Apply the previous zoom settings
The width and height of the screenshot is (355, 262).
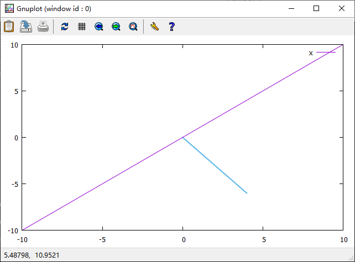(x=99, y=27)
